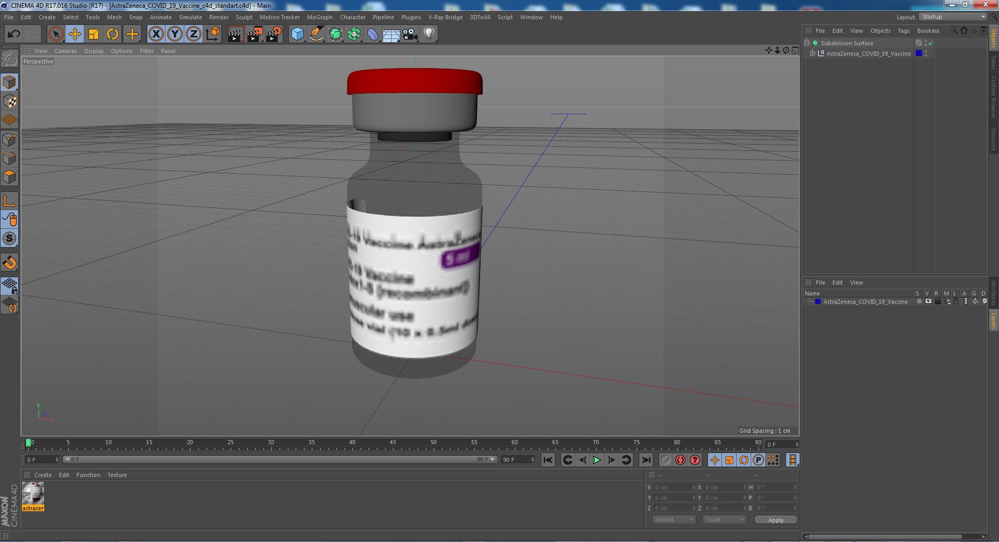The width and height of the screenshot is (999, 542).
Task: Open Objects manager Tags menu
Action: coord(904,31)
